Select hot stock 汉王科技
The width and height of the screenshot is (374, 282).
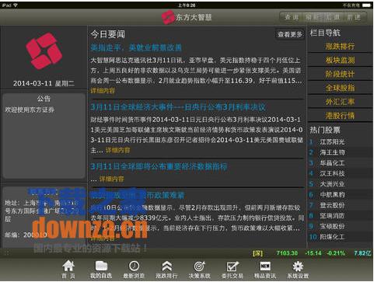click(x=332, y=173)
